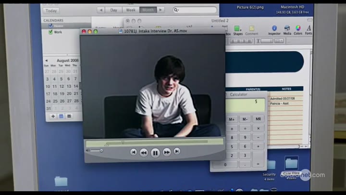Image resolution: width=346 pixels, height=195 pixels.
Task: Open the Inspector from the toolbar
Action: pyautogui.click(x=274, y=30)
